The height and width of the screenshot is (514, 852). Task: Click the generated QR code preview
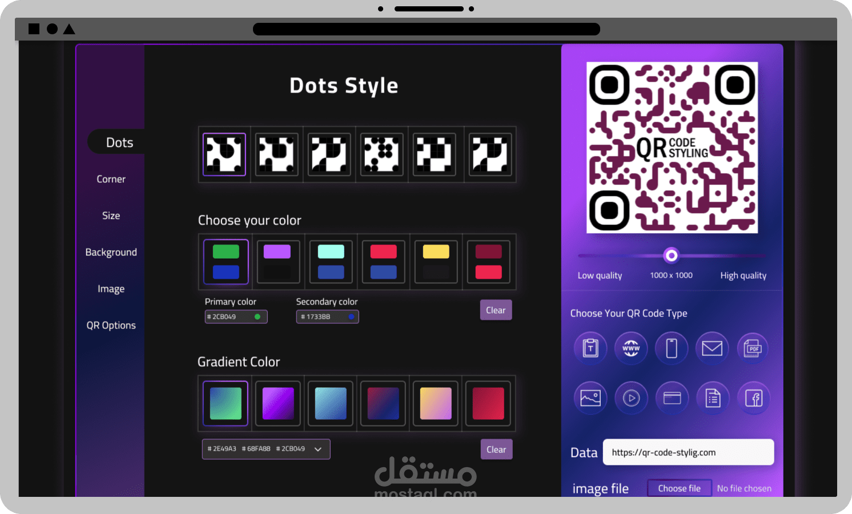coord(672,147)
